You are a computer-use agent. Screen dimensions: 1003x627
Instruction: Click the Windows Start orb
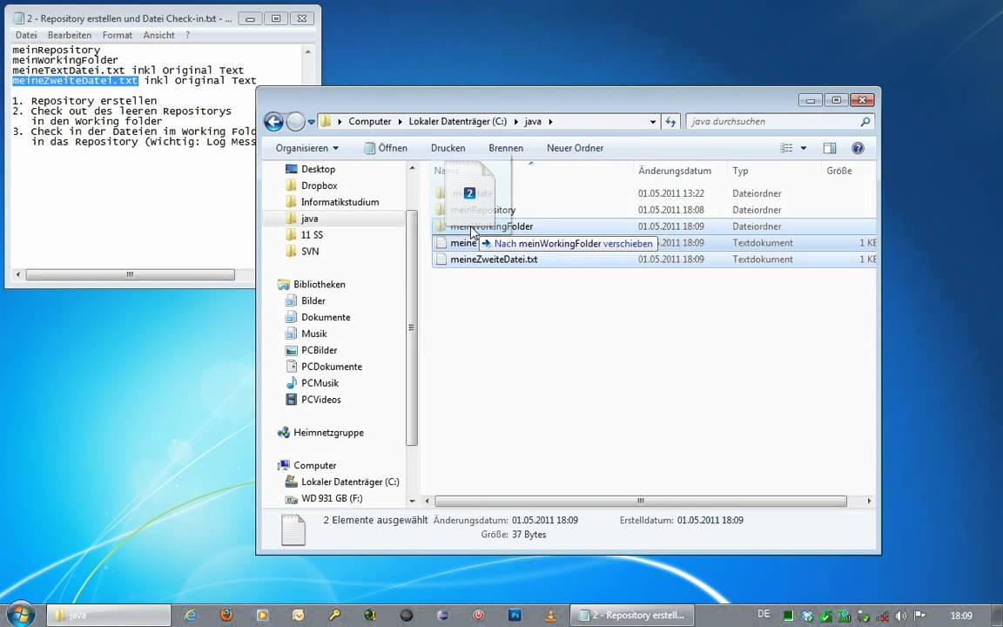20,615
